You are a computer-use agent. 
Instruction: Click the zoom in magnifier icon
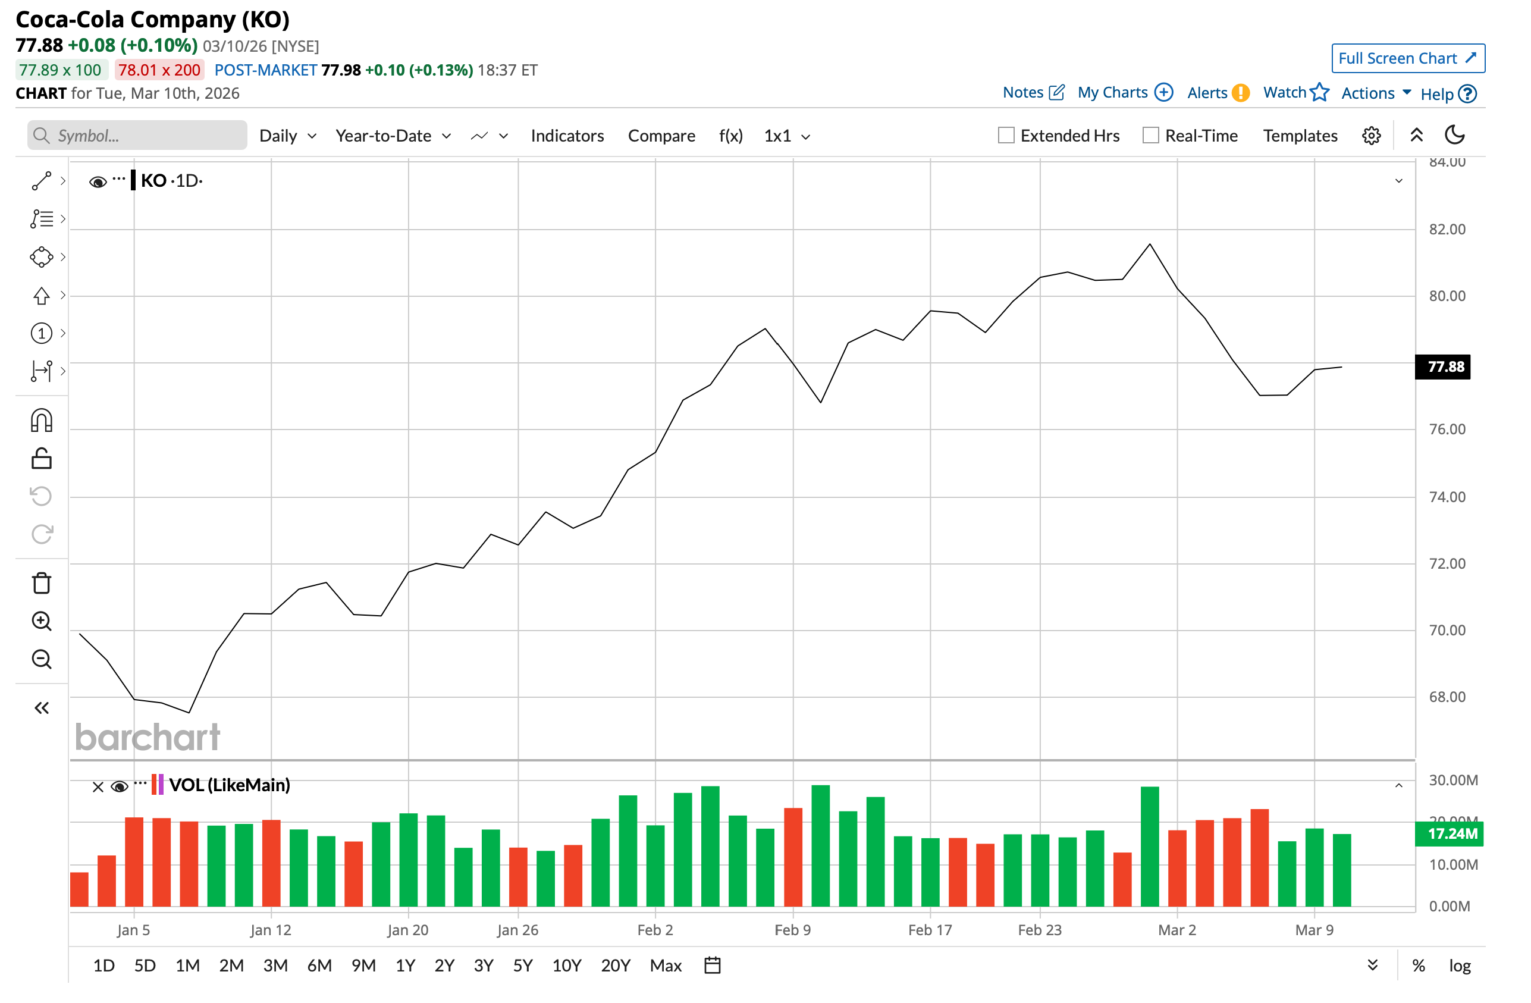(x=41, y=622)
